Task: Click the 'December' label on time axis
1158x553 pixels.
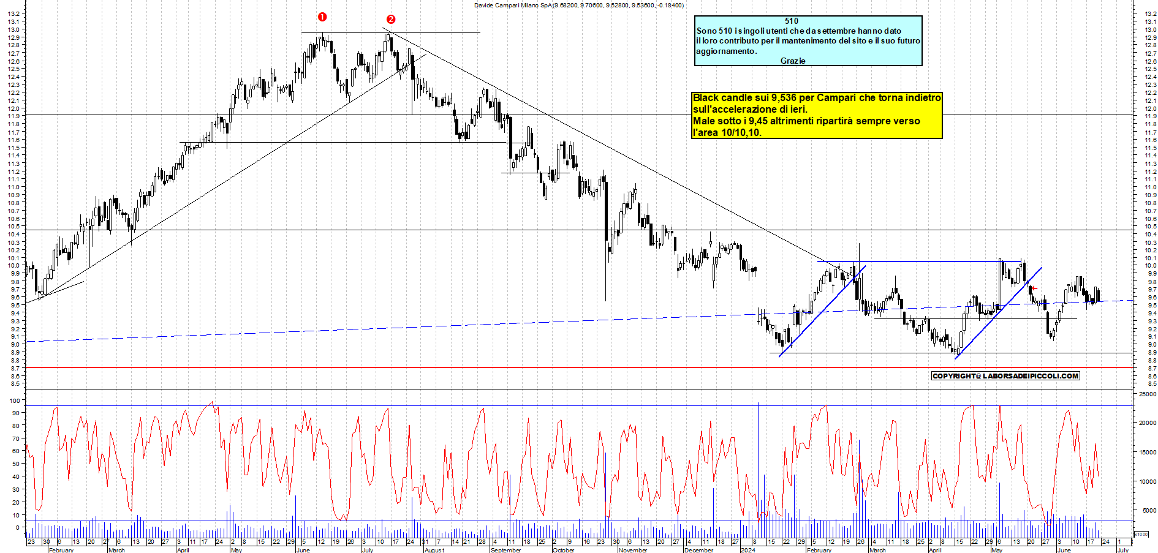Action: coord(698,550)
